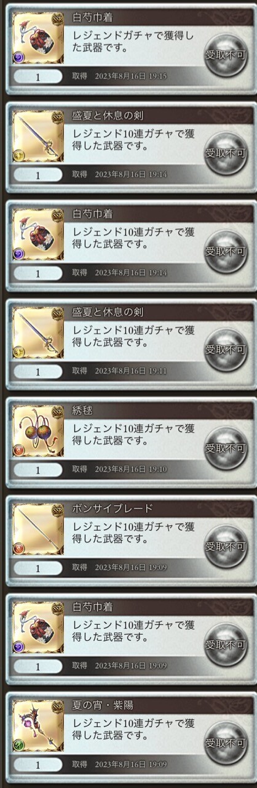
Task: Tap the ボンサイブレード weapon icon
Action: click(38, 529)
